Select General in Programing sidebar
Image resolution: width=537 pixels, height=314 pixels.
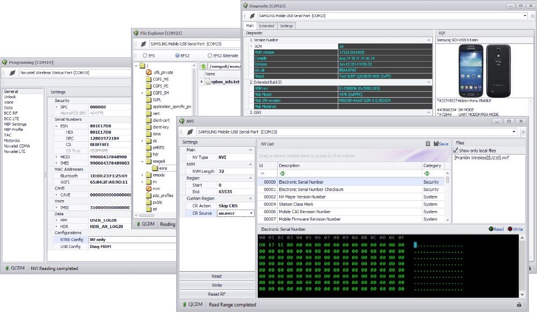[x=23, y=91]
